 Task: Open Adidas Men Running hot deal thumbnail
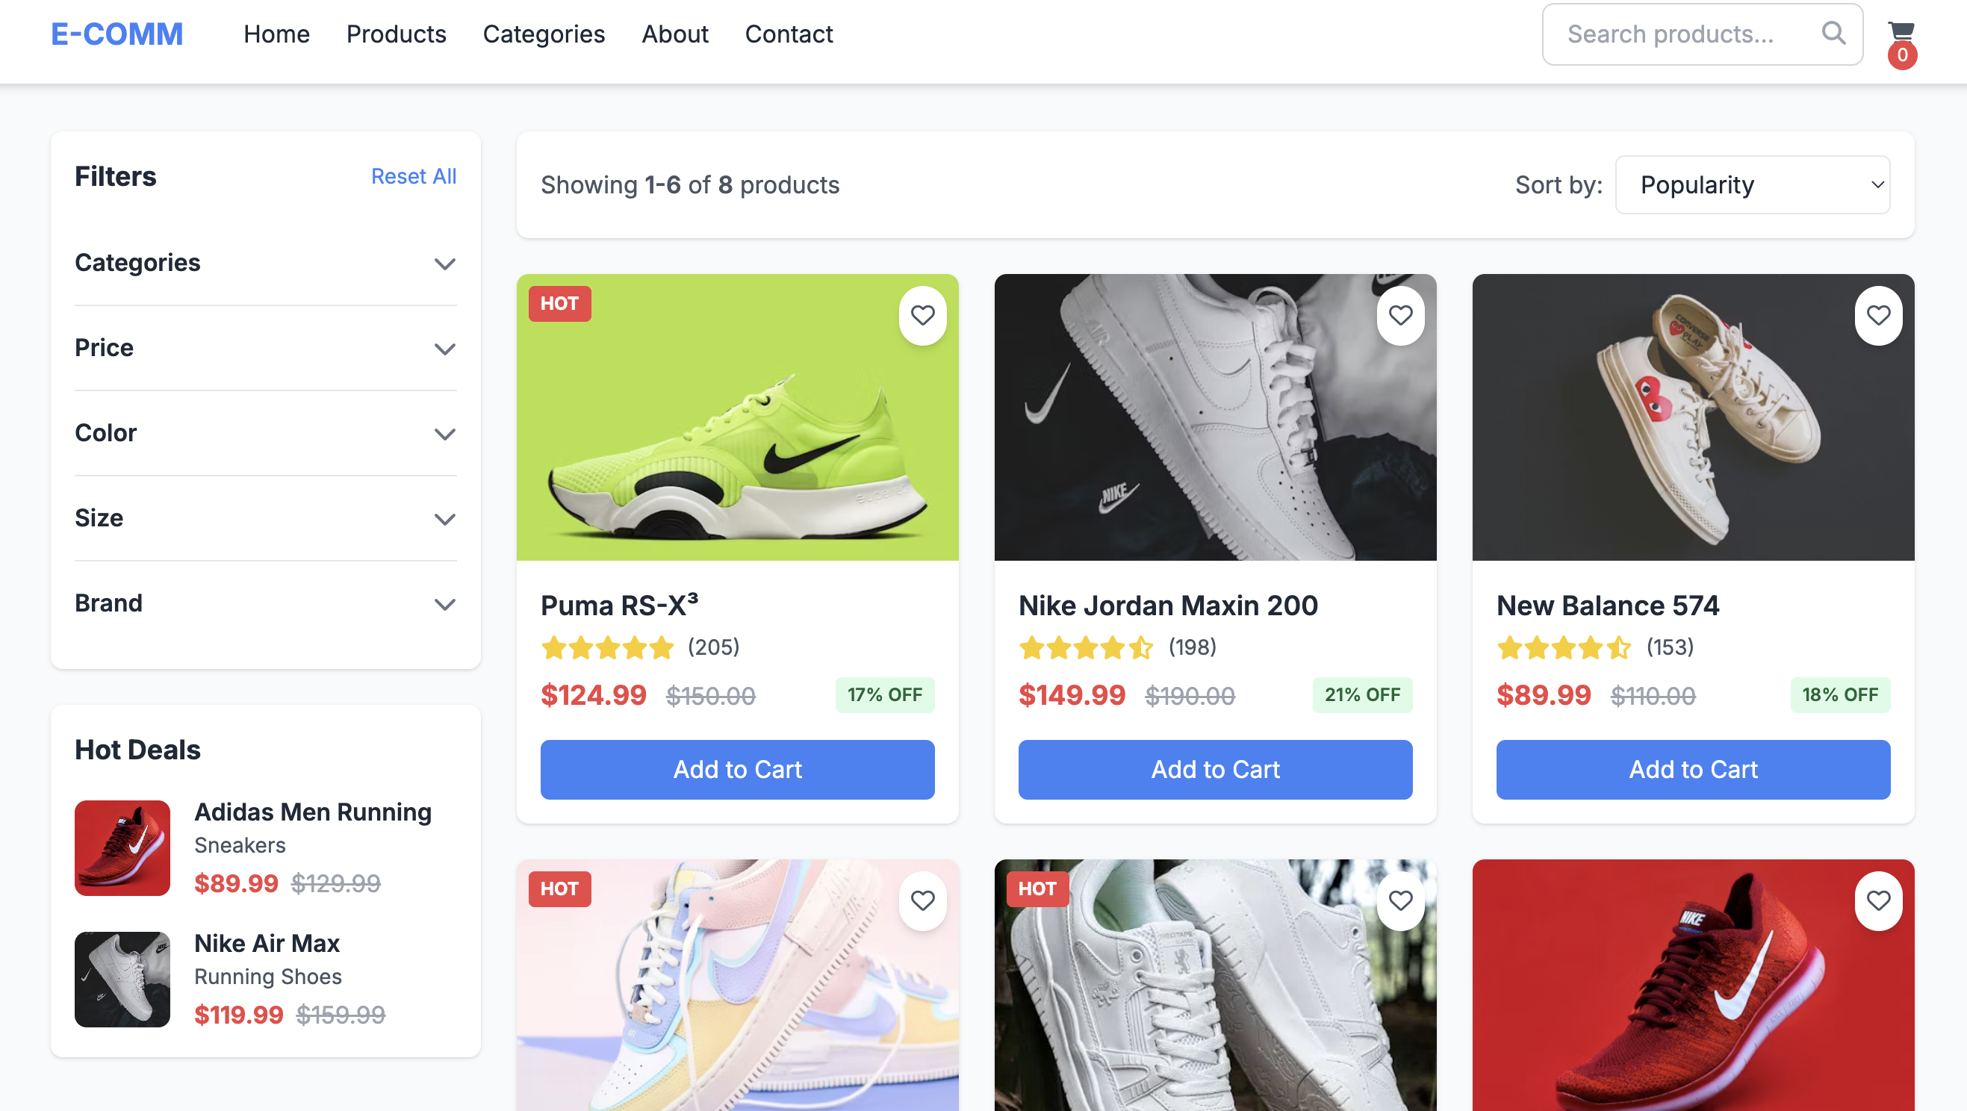point(122,847)
